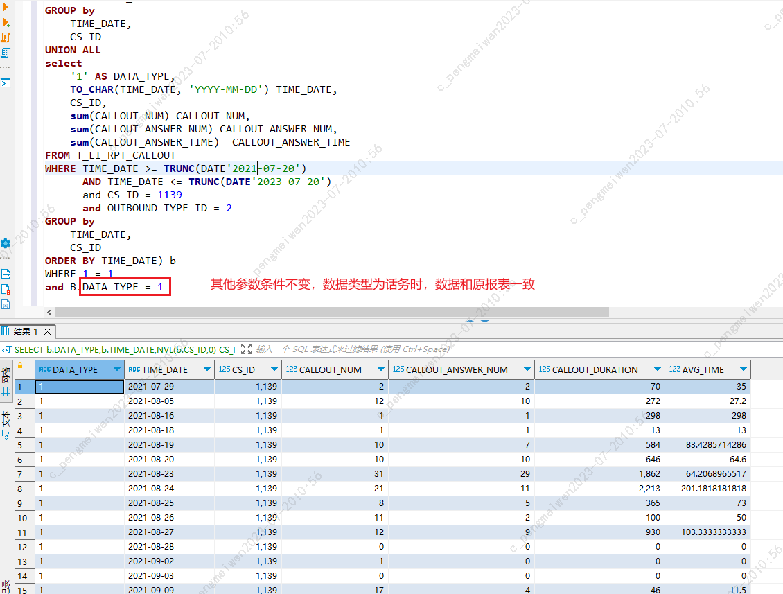Screen dimensions: 783x594
Task: Click the AVG_TIME cell 64.2068965517
Action: (707, 474)
